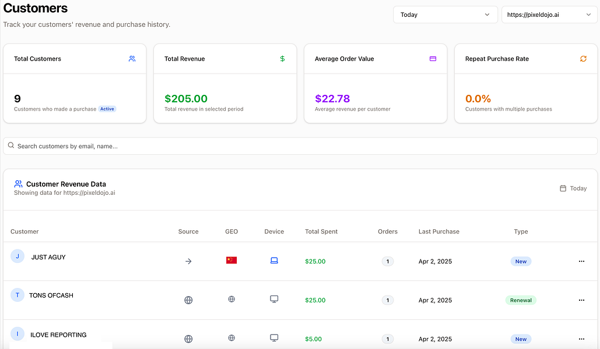Screen dimensions: 600x349
Task: Click the arrow source icon for JUST AGUY
Action: click(188, 261)
